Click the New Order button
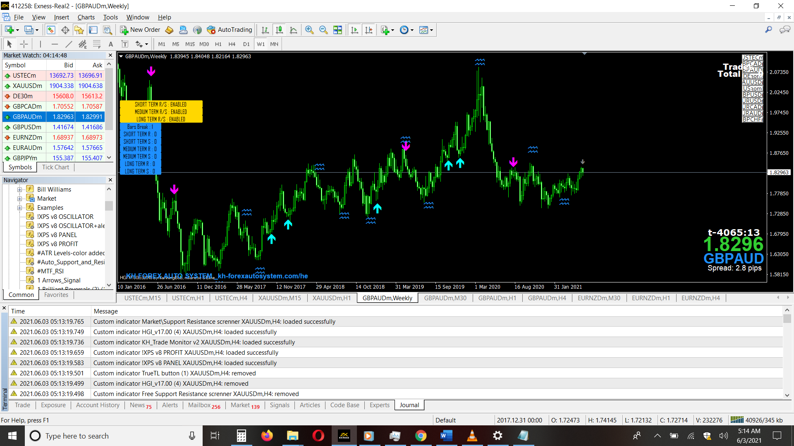The width and height of the screenshot is (794, 446). (x=140, y=30)
